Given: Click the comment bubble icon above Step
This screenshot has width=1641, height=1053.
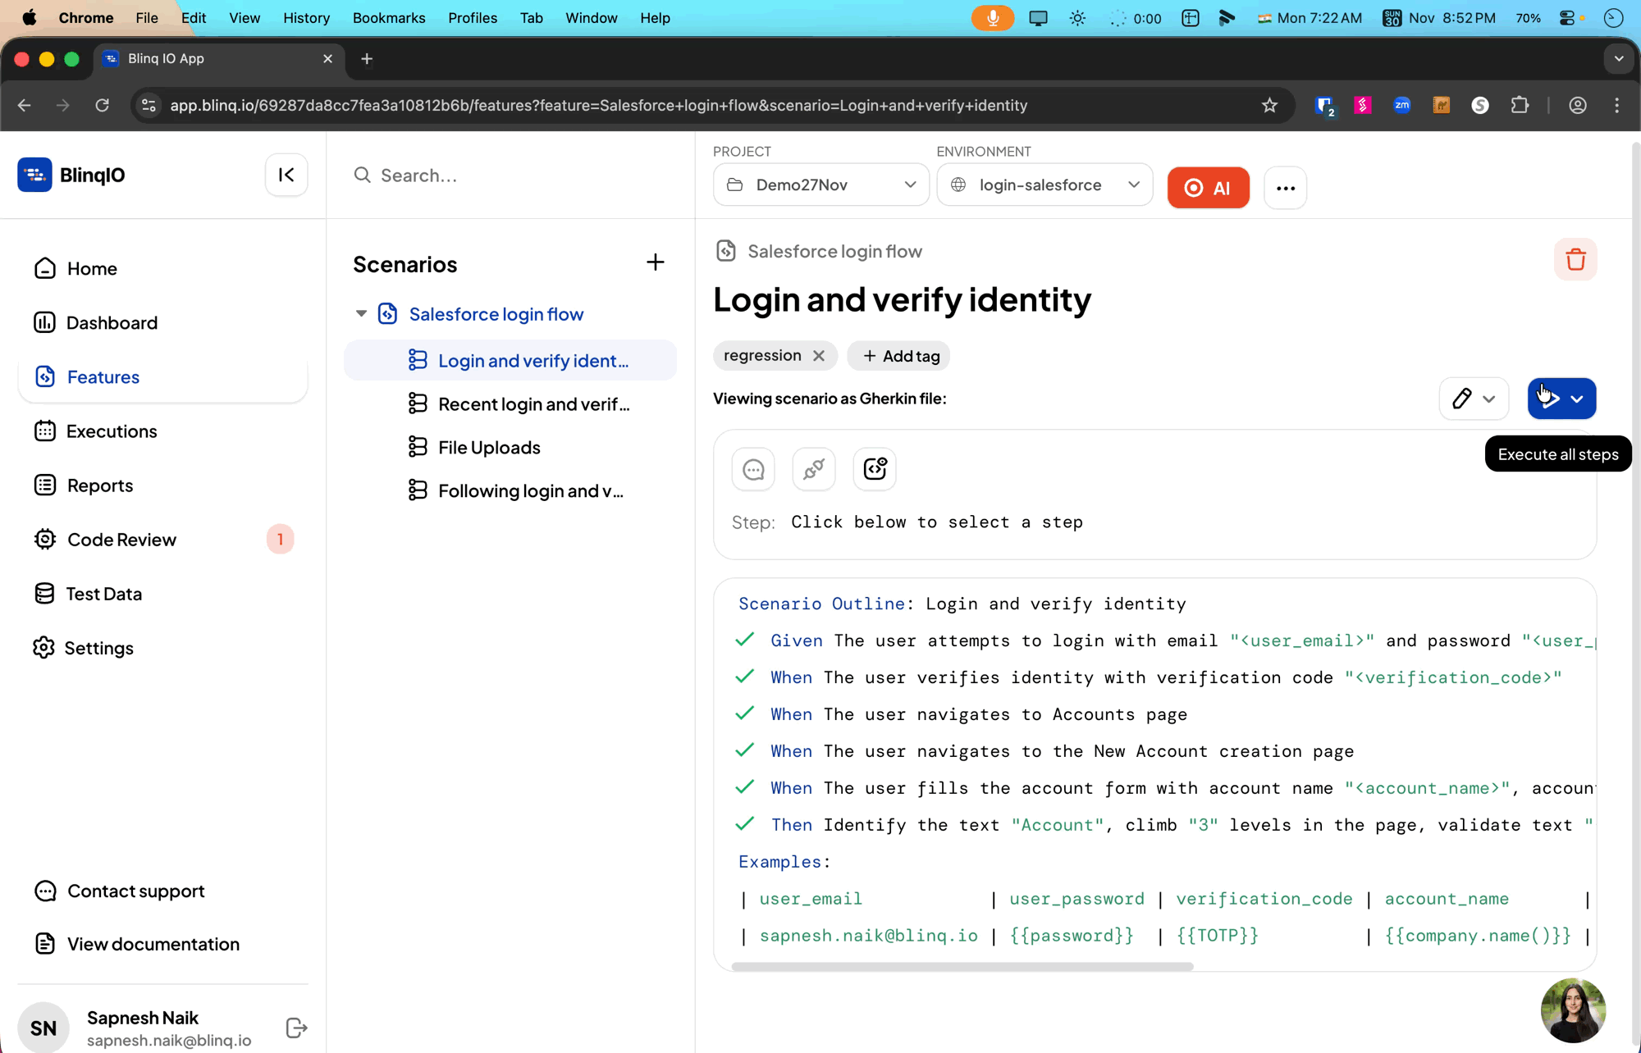Looking at the screenshot, I should coord(752,469).
